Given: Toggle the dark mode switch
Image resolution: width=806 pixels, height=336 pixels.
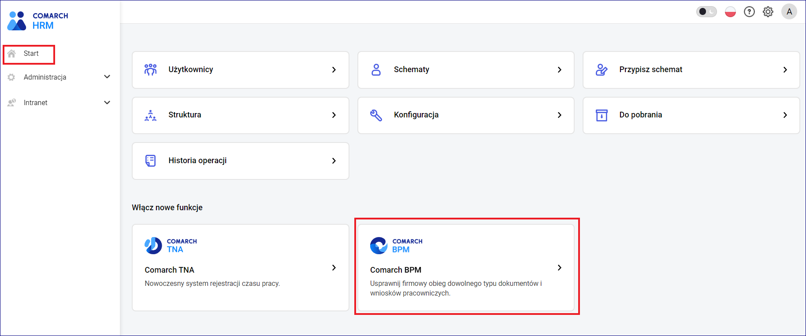Looking at the screenshot, I should pos(706,12).
